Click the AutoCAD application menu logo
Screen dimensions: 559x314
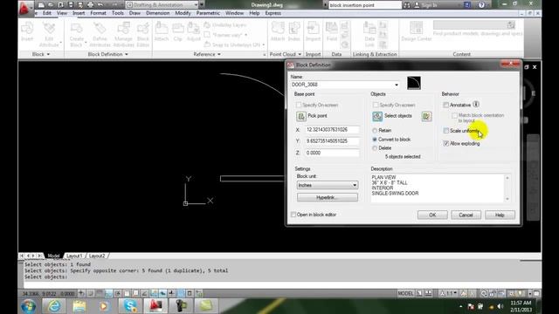click(x=24, y=8)
